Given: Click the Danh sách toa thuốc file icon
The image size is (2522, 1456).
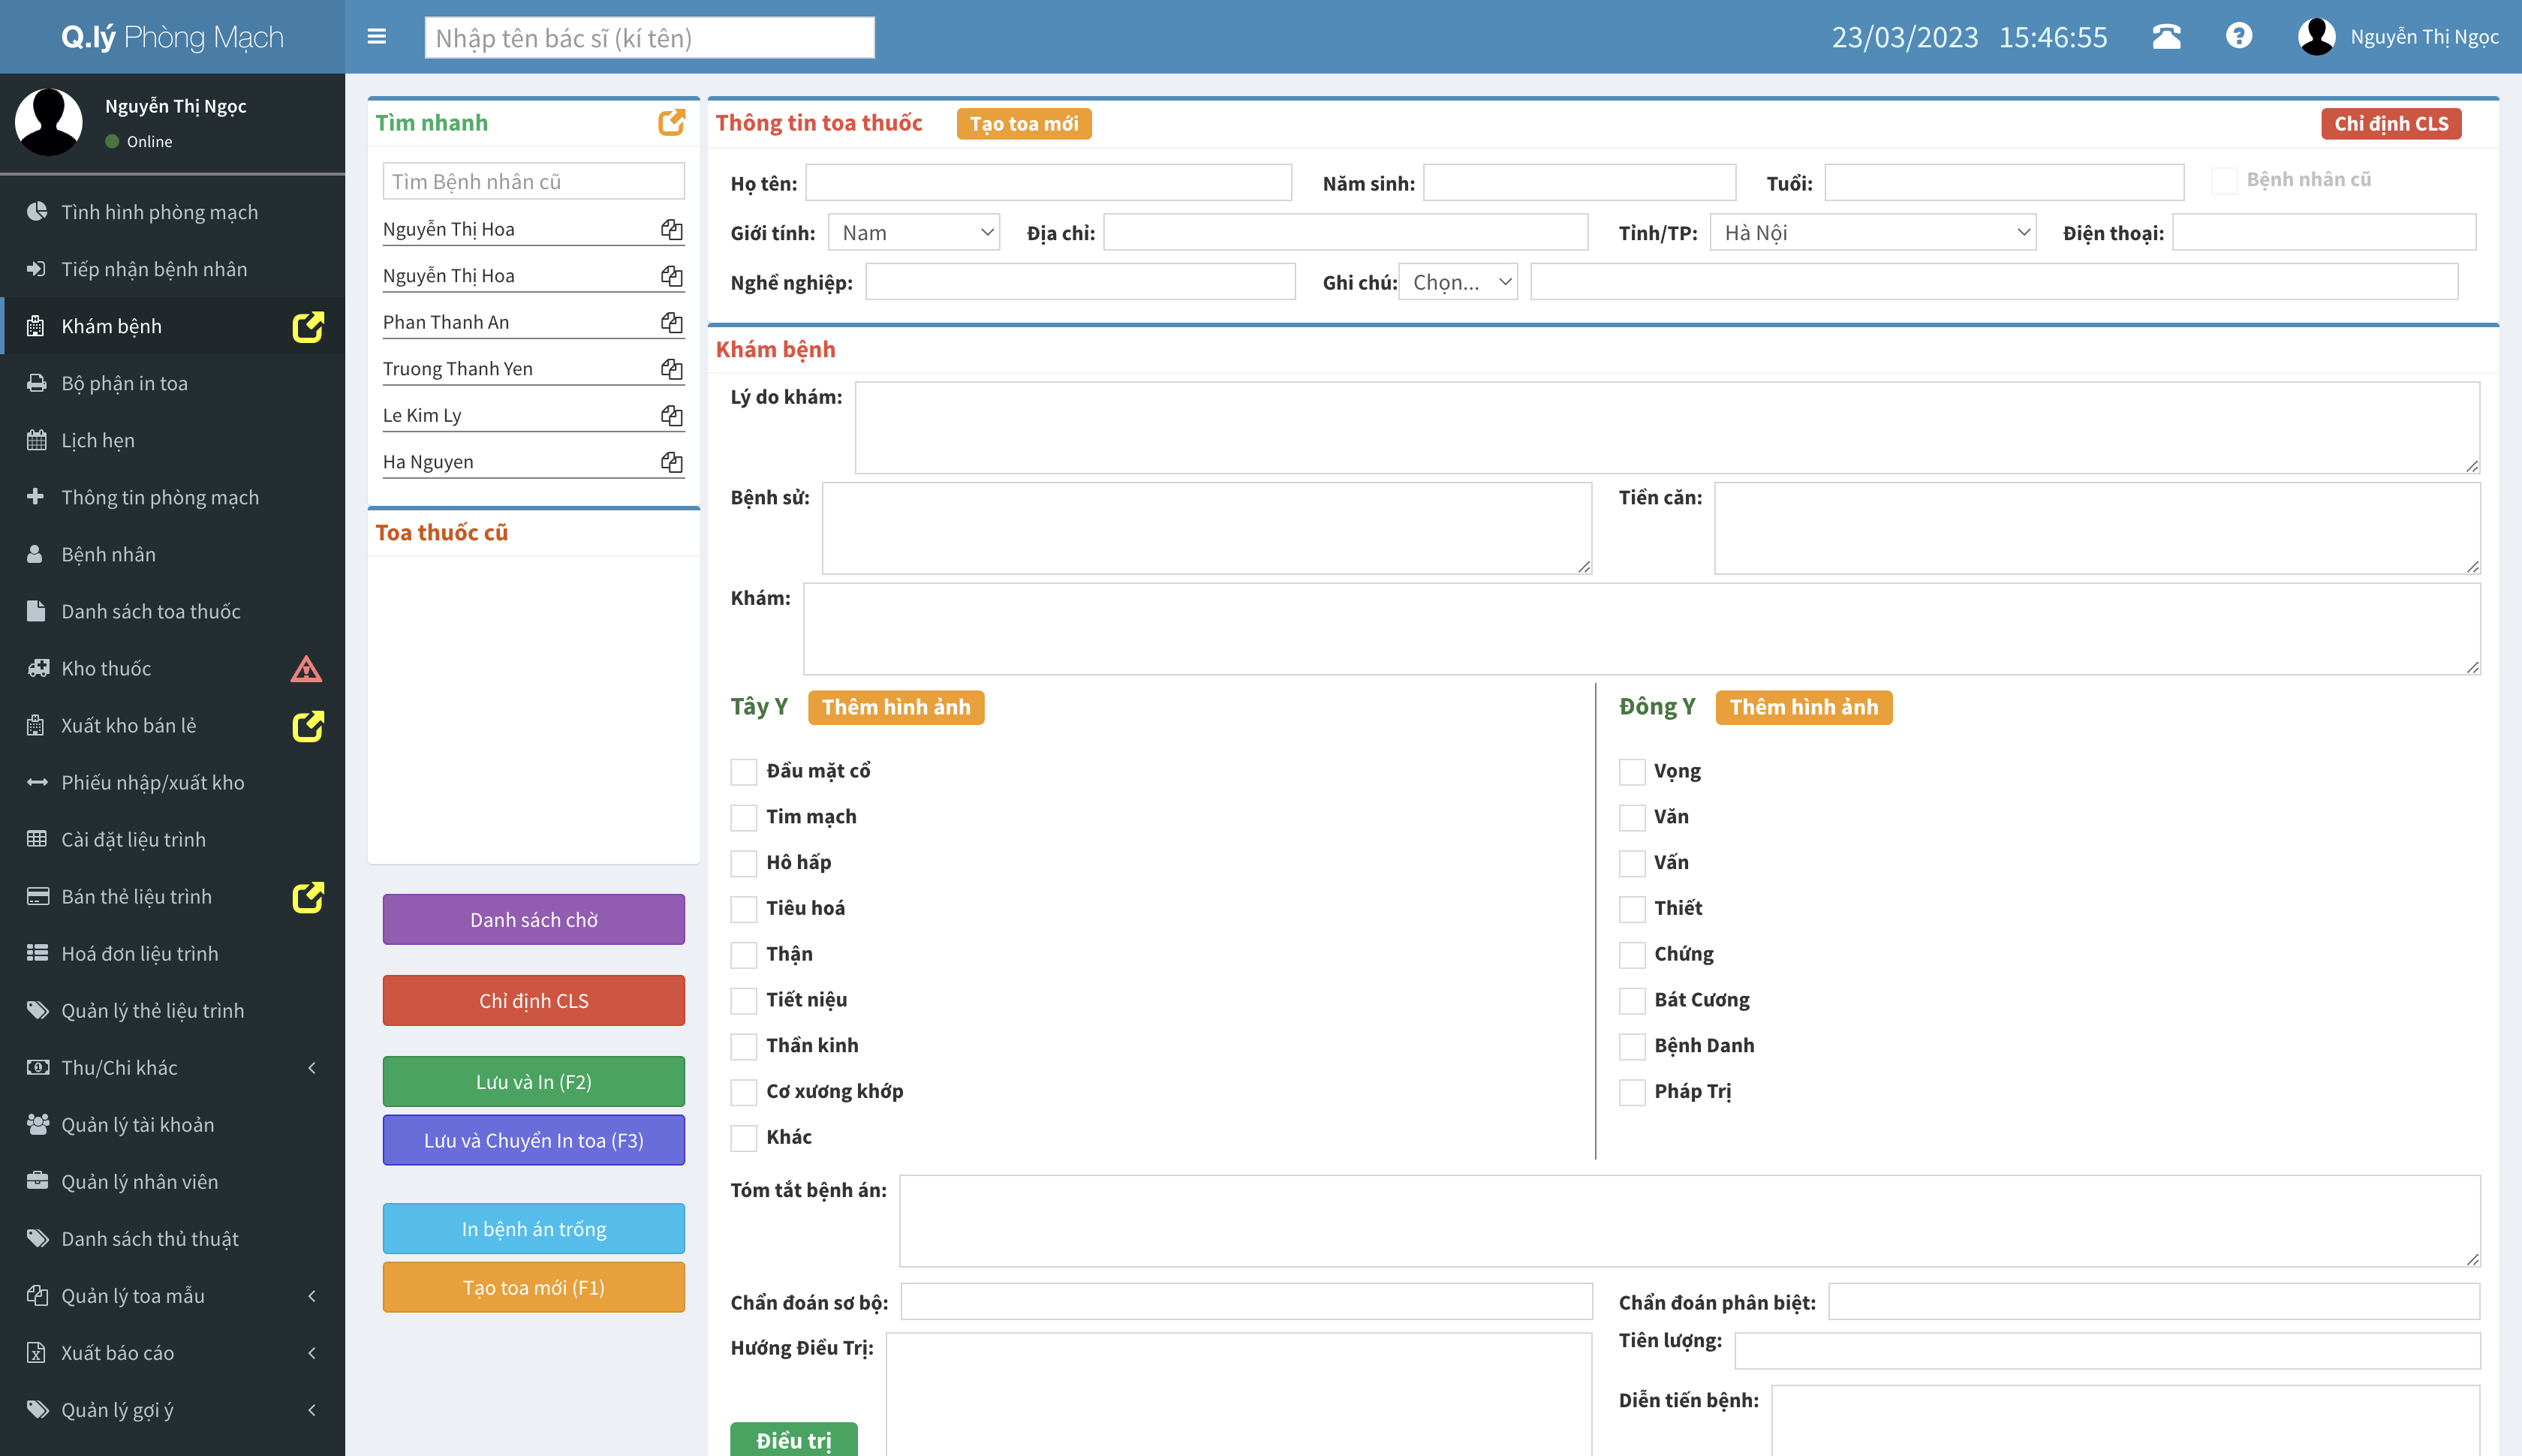Looking at the screenshot, I should click(x=36, y=611).
